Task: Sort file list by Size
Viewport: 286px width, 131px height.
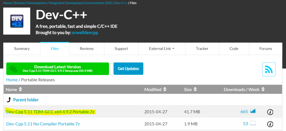Action: pyautogui.click(x=191, y=89)
